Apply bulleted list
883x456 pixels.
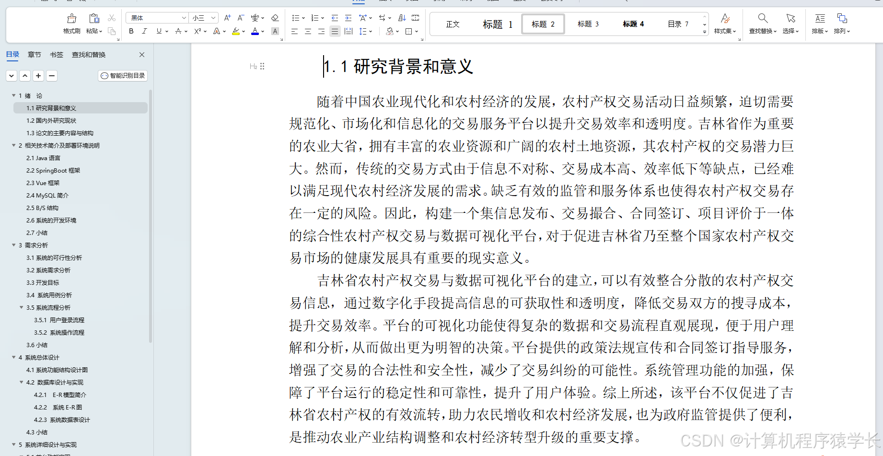[x=295, y=18]
